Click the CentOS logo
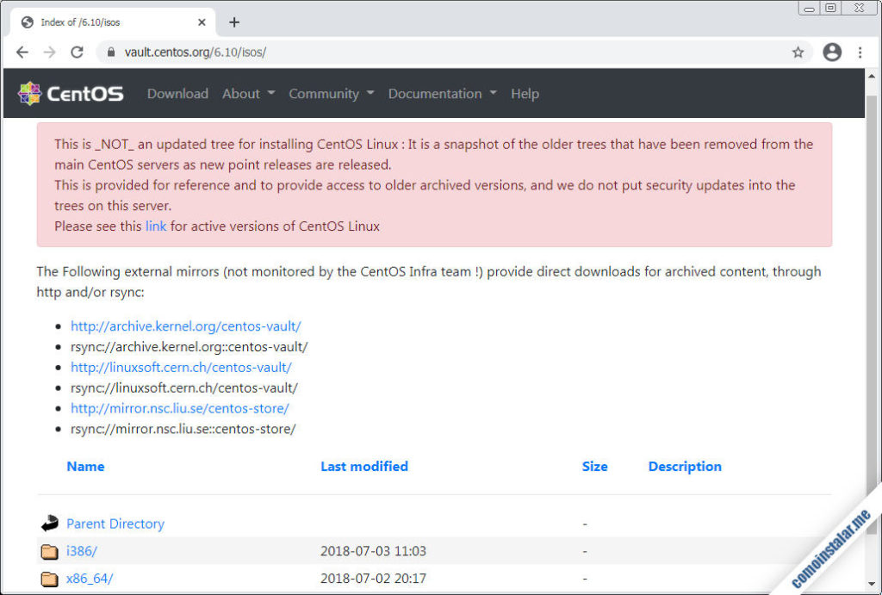 (71, 94)
